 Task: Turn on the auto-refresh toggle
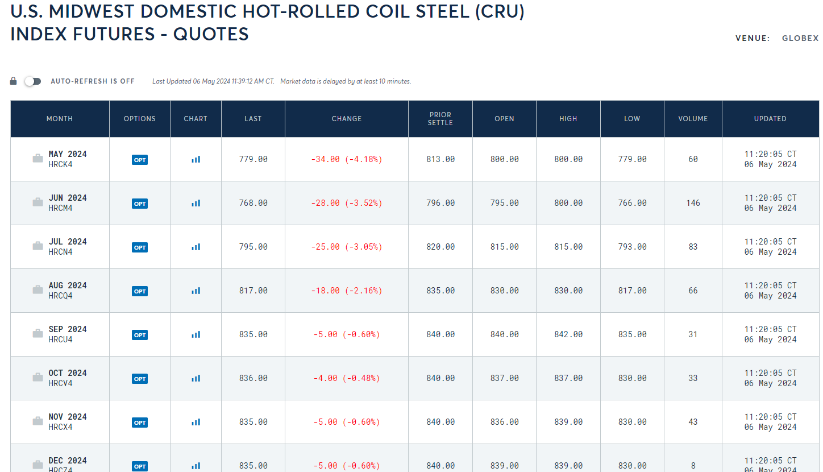(x=32, y=81)
